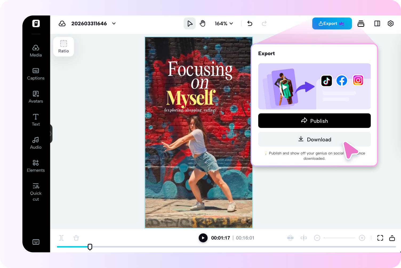The height and width of the screenshot is (268, 401).
Task: Click the Export panel heading
Action: (x=266, y=53)
